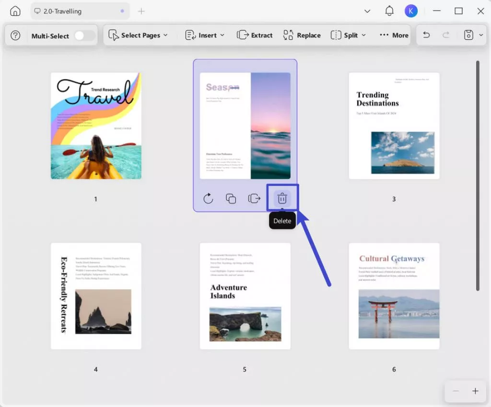Click the undo arrow icon
Screen dimensions: 491x407
click(x=426, y=35)
